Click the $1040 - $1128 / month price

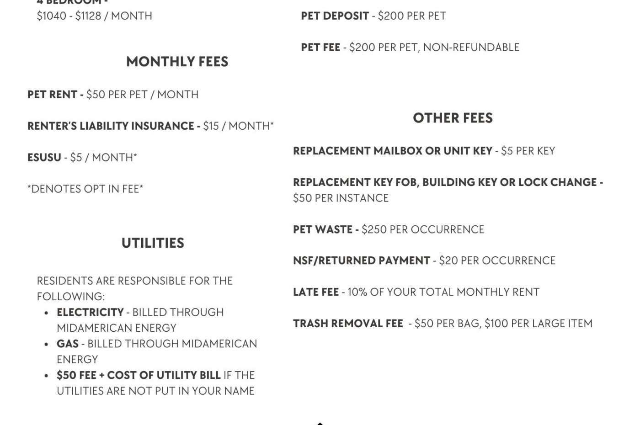point(94,16)
